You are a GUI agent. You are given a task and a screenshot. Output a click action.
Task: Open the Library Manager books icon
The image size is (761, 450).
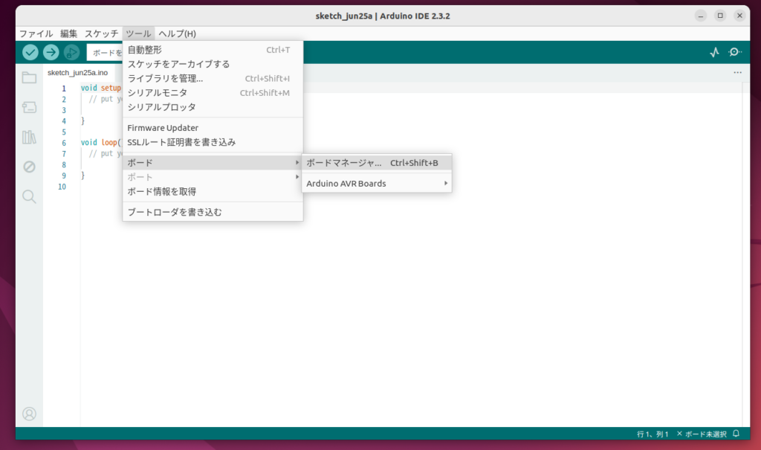click(29, 137)
